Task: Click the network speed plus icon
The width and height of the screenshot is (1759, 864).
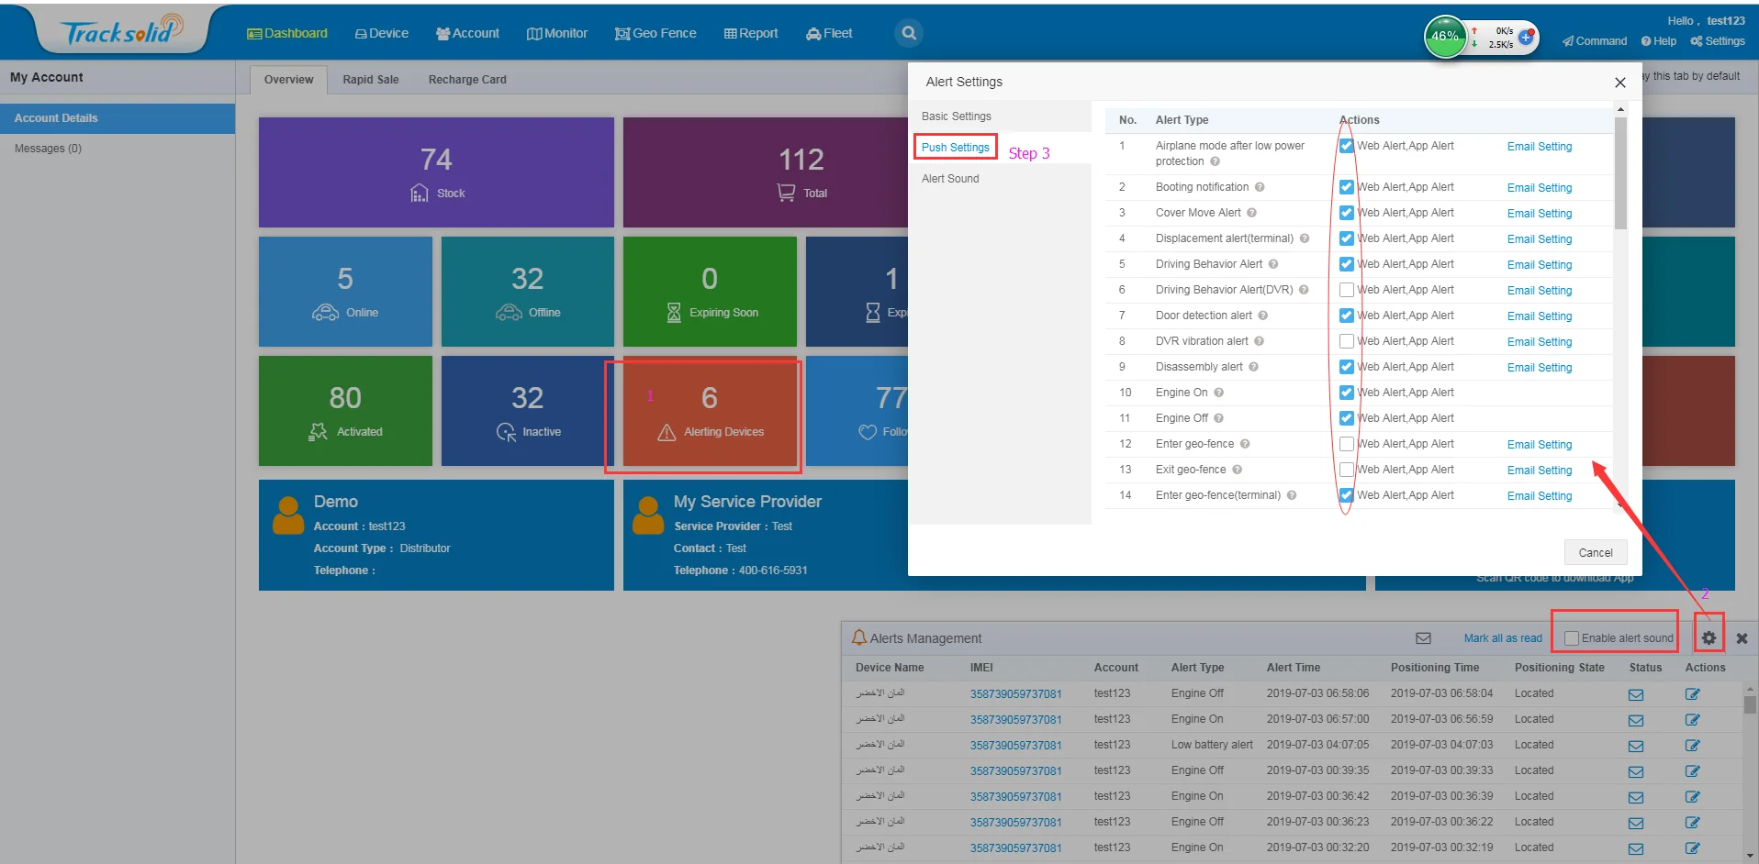Action: [1525, 38]
